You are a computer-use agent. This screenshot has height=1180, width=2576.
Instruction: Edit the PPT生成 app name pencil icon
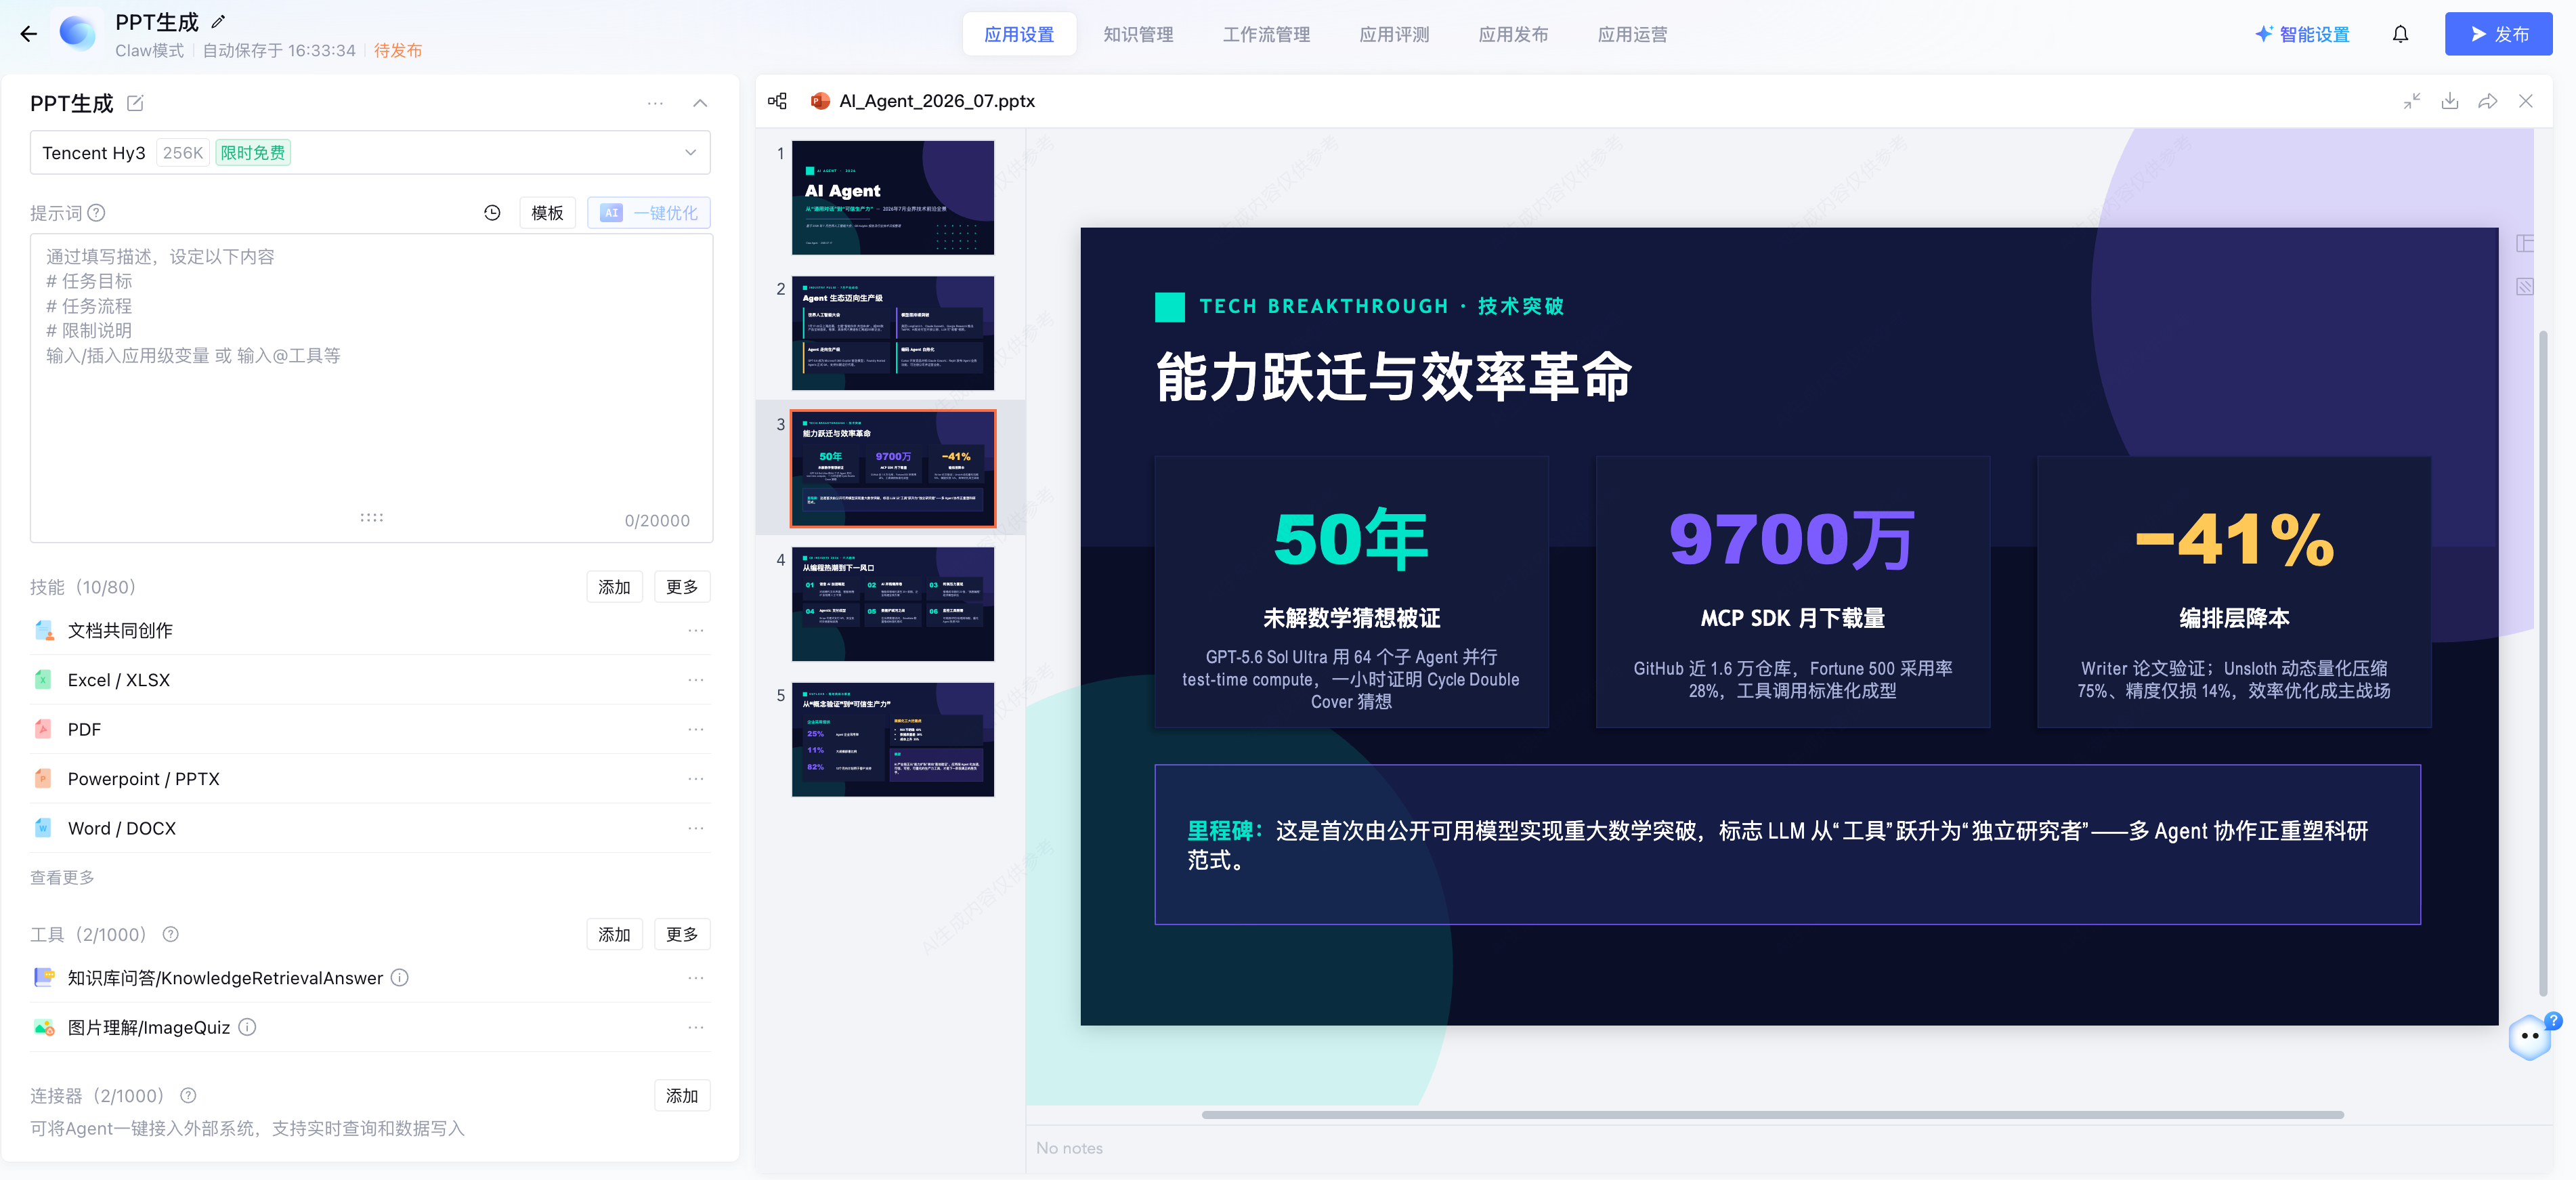pos(219,21)
